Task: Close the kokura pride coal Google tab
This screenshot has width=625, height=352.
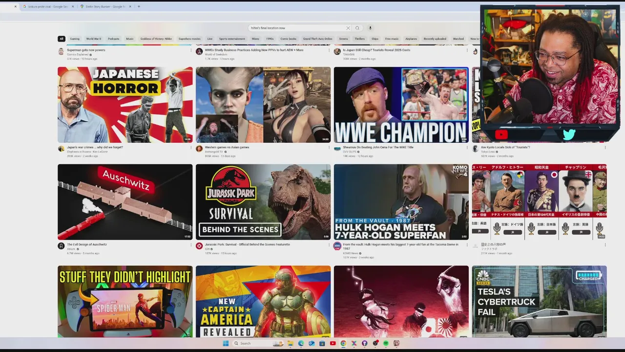Action: pyautogui.click(x=73, y=6)
